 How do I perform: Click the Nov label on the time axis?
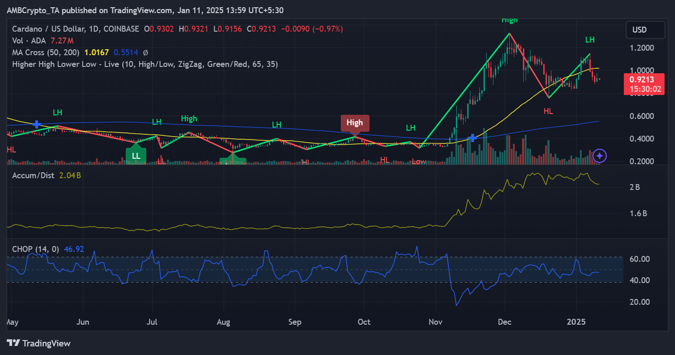[x=435, y=322]
